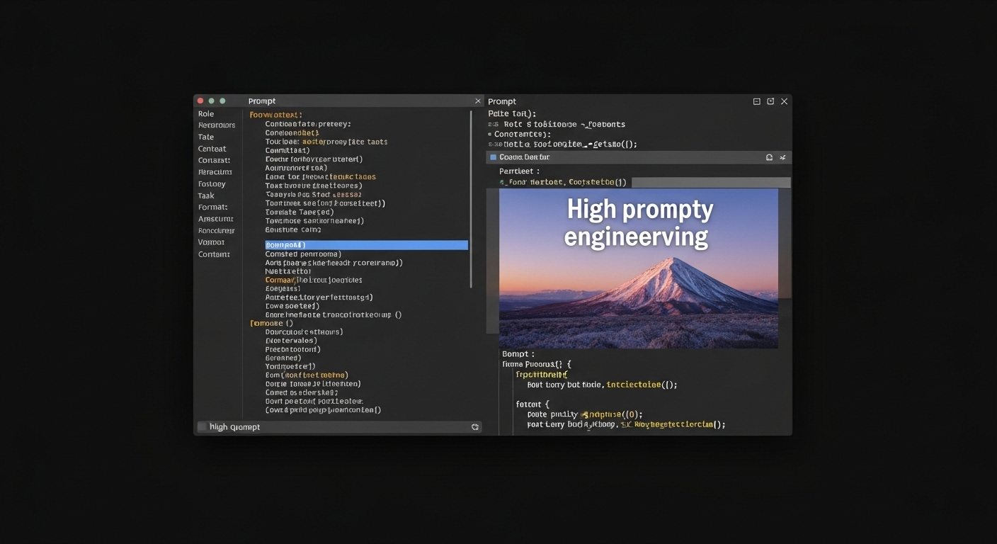Select "Taak" in the left sidebar
This screenshot has width=997, height=544.
[206, 195]
